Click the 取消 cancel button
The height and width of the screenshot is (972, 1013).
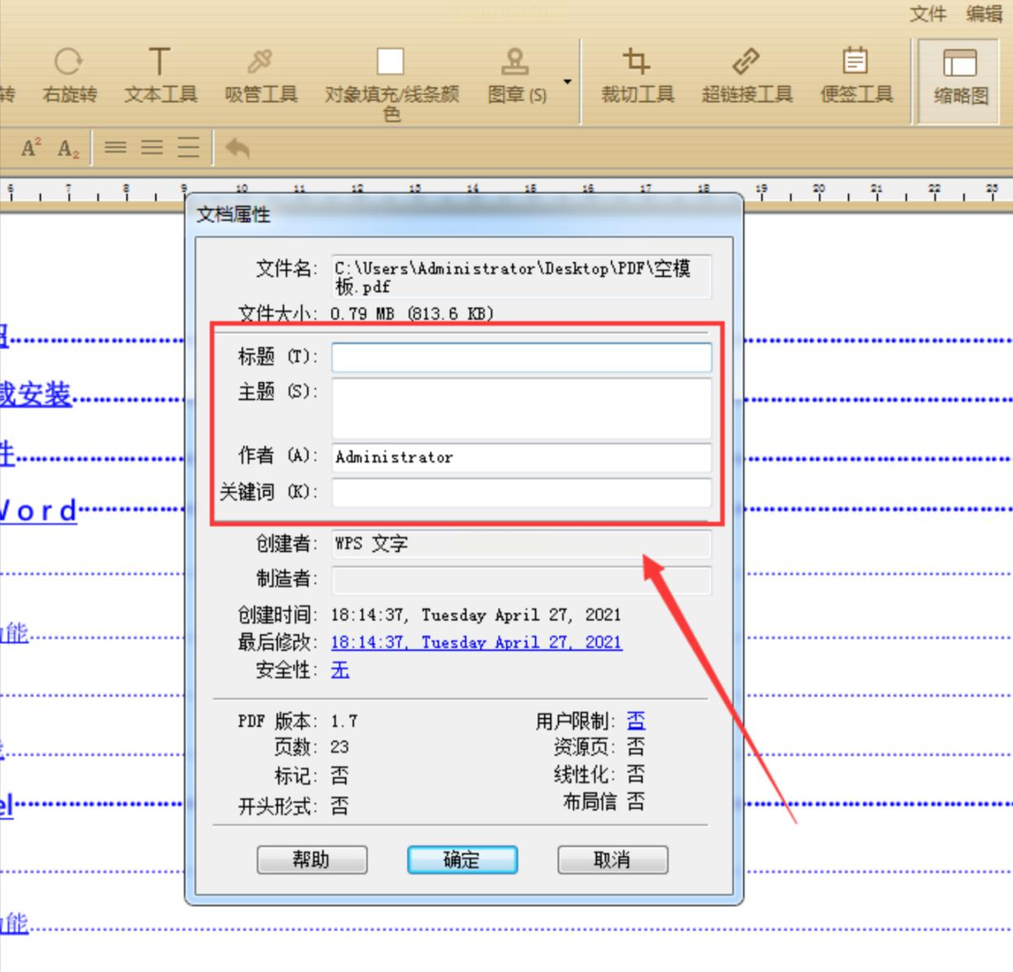click(x=613, y=859)
